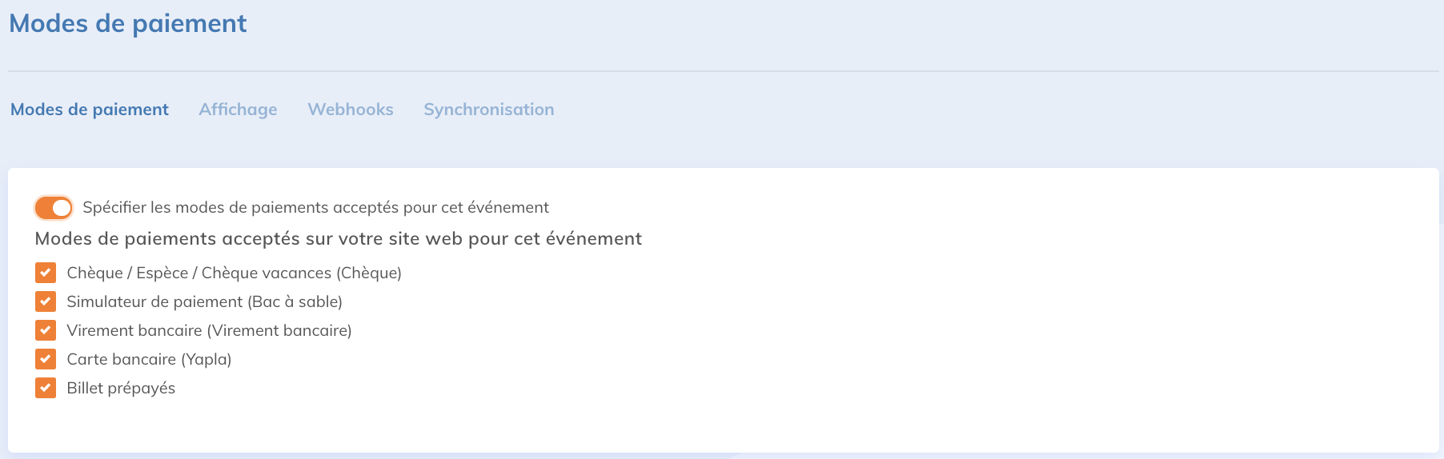Screen dimensions: 1444x459
Task: Click the 'Billet prépayés' label text
Action: point(121,389)
